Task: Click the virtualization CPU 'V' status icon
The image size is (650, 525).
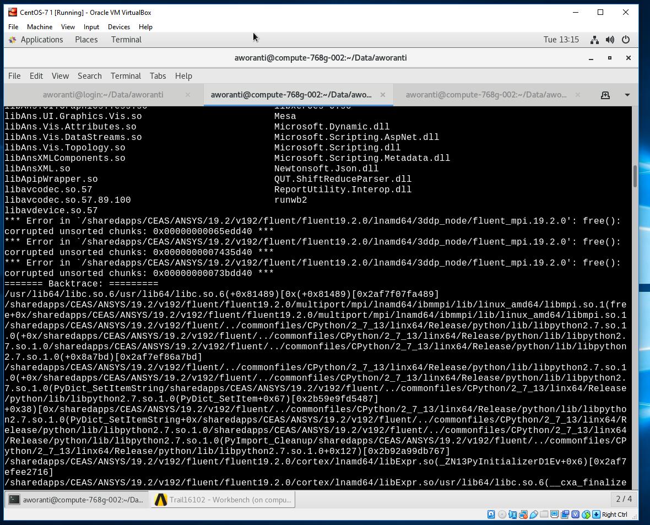Action: tap(576, 515)
